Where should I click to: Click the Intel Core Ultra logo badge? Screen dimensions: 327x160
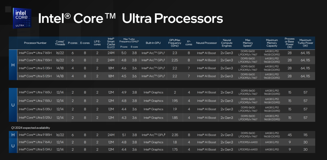[x=22, y=18]
